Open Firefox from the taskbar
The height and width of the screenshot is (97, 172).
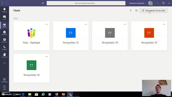(57, 94)
